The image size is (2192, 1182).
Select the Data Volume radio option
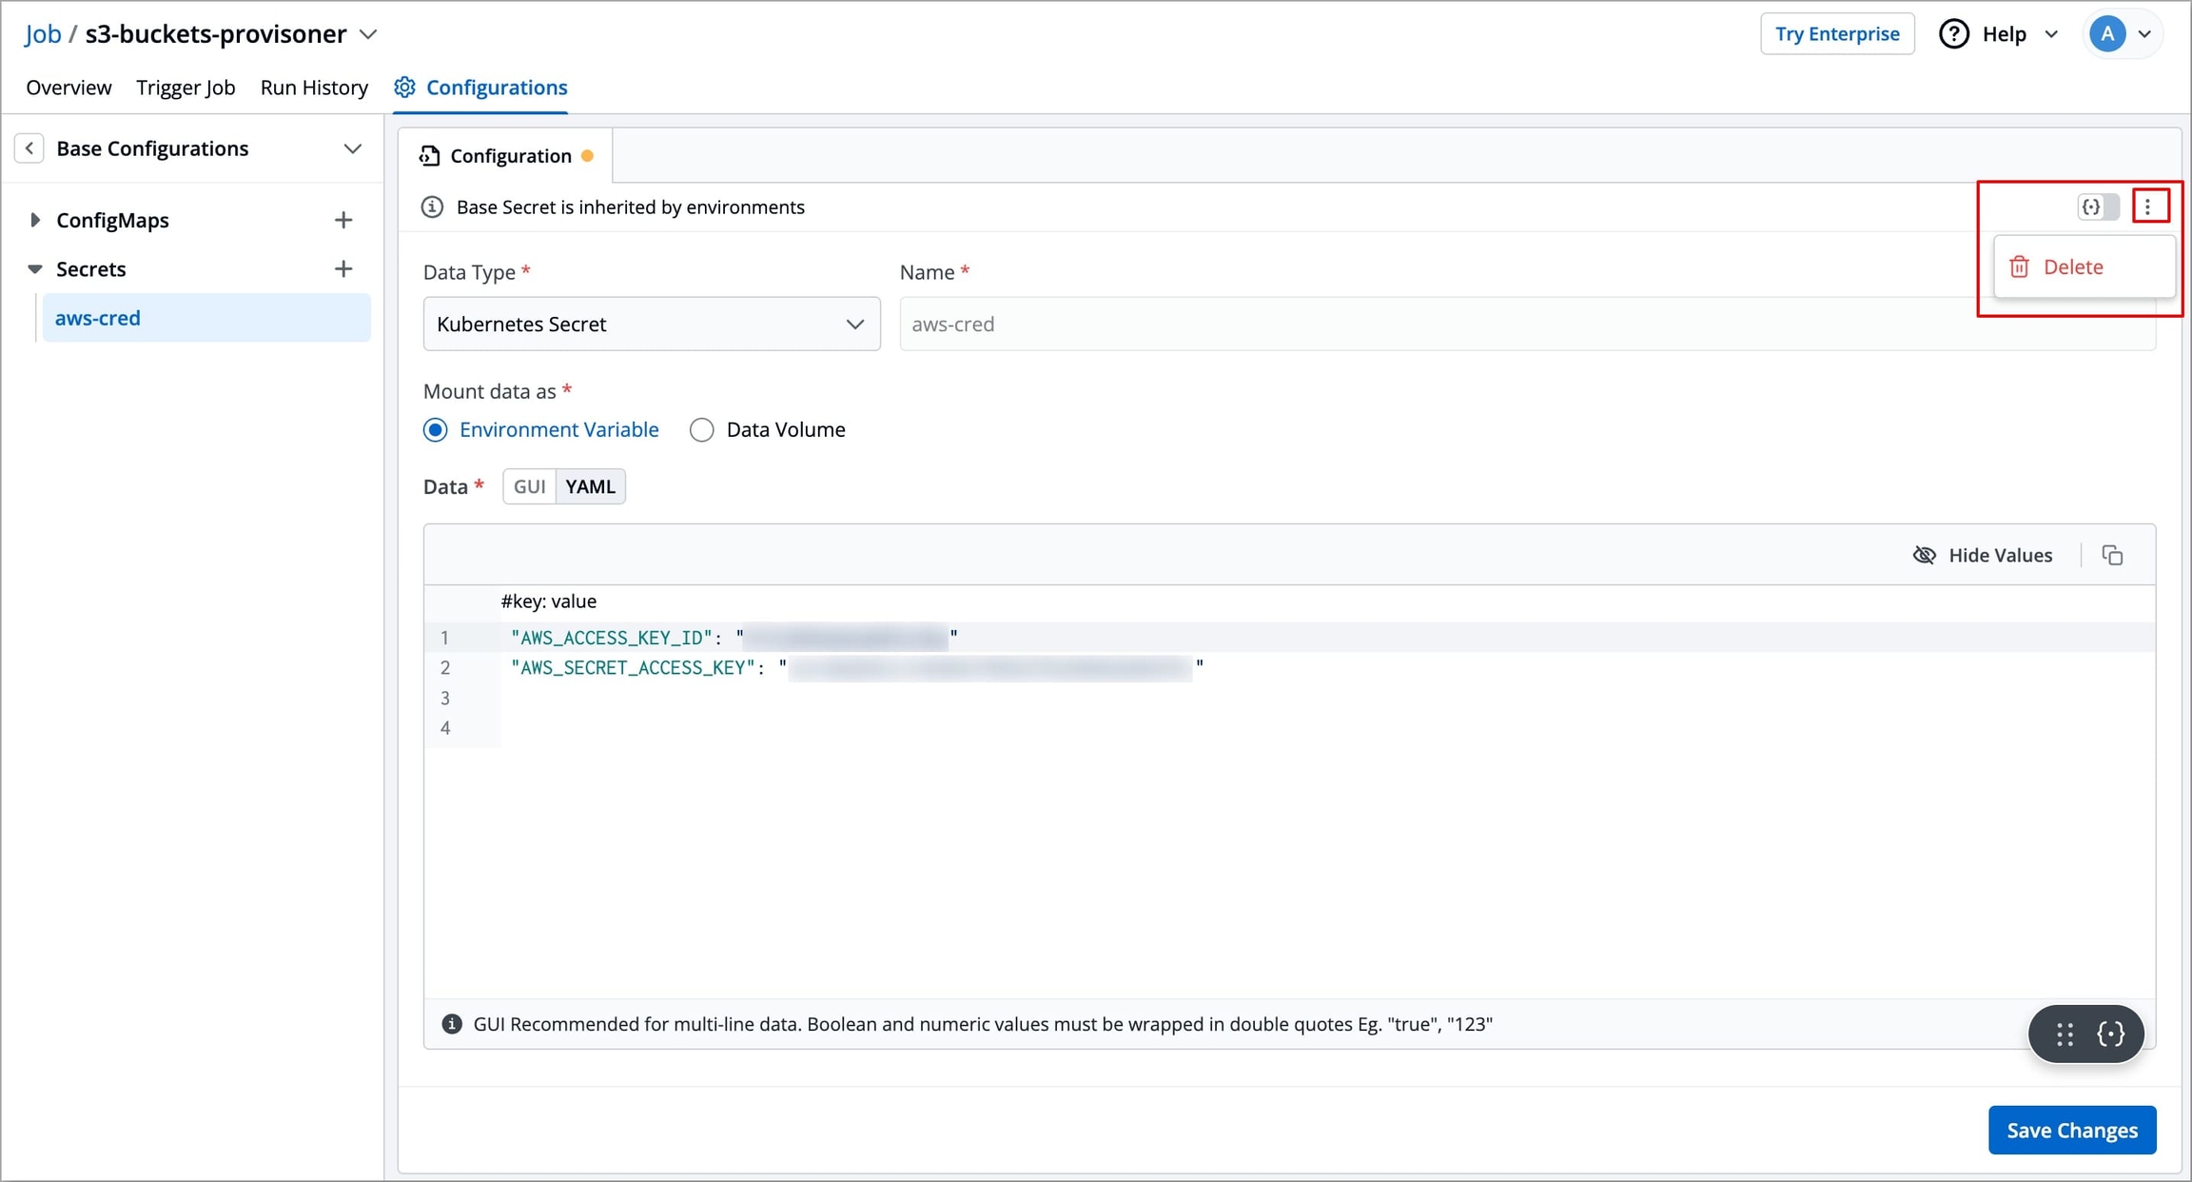tap(702, 430)
